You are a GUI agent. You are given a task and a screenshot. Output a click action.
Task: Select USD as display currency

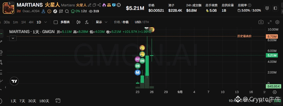pos(138,22)
